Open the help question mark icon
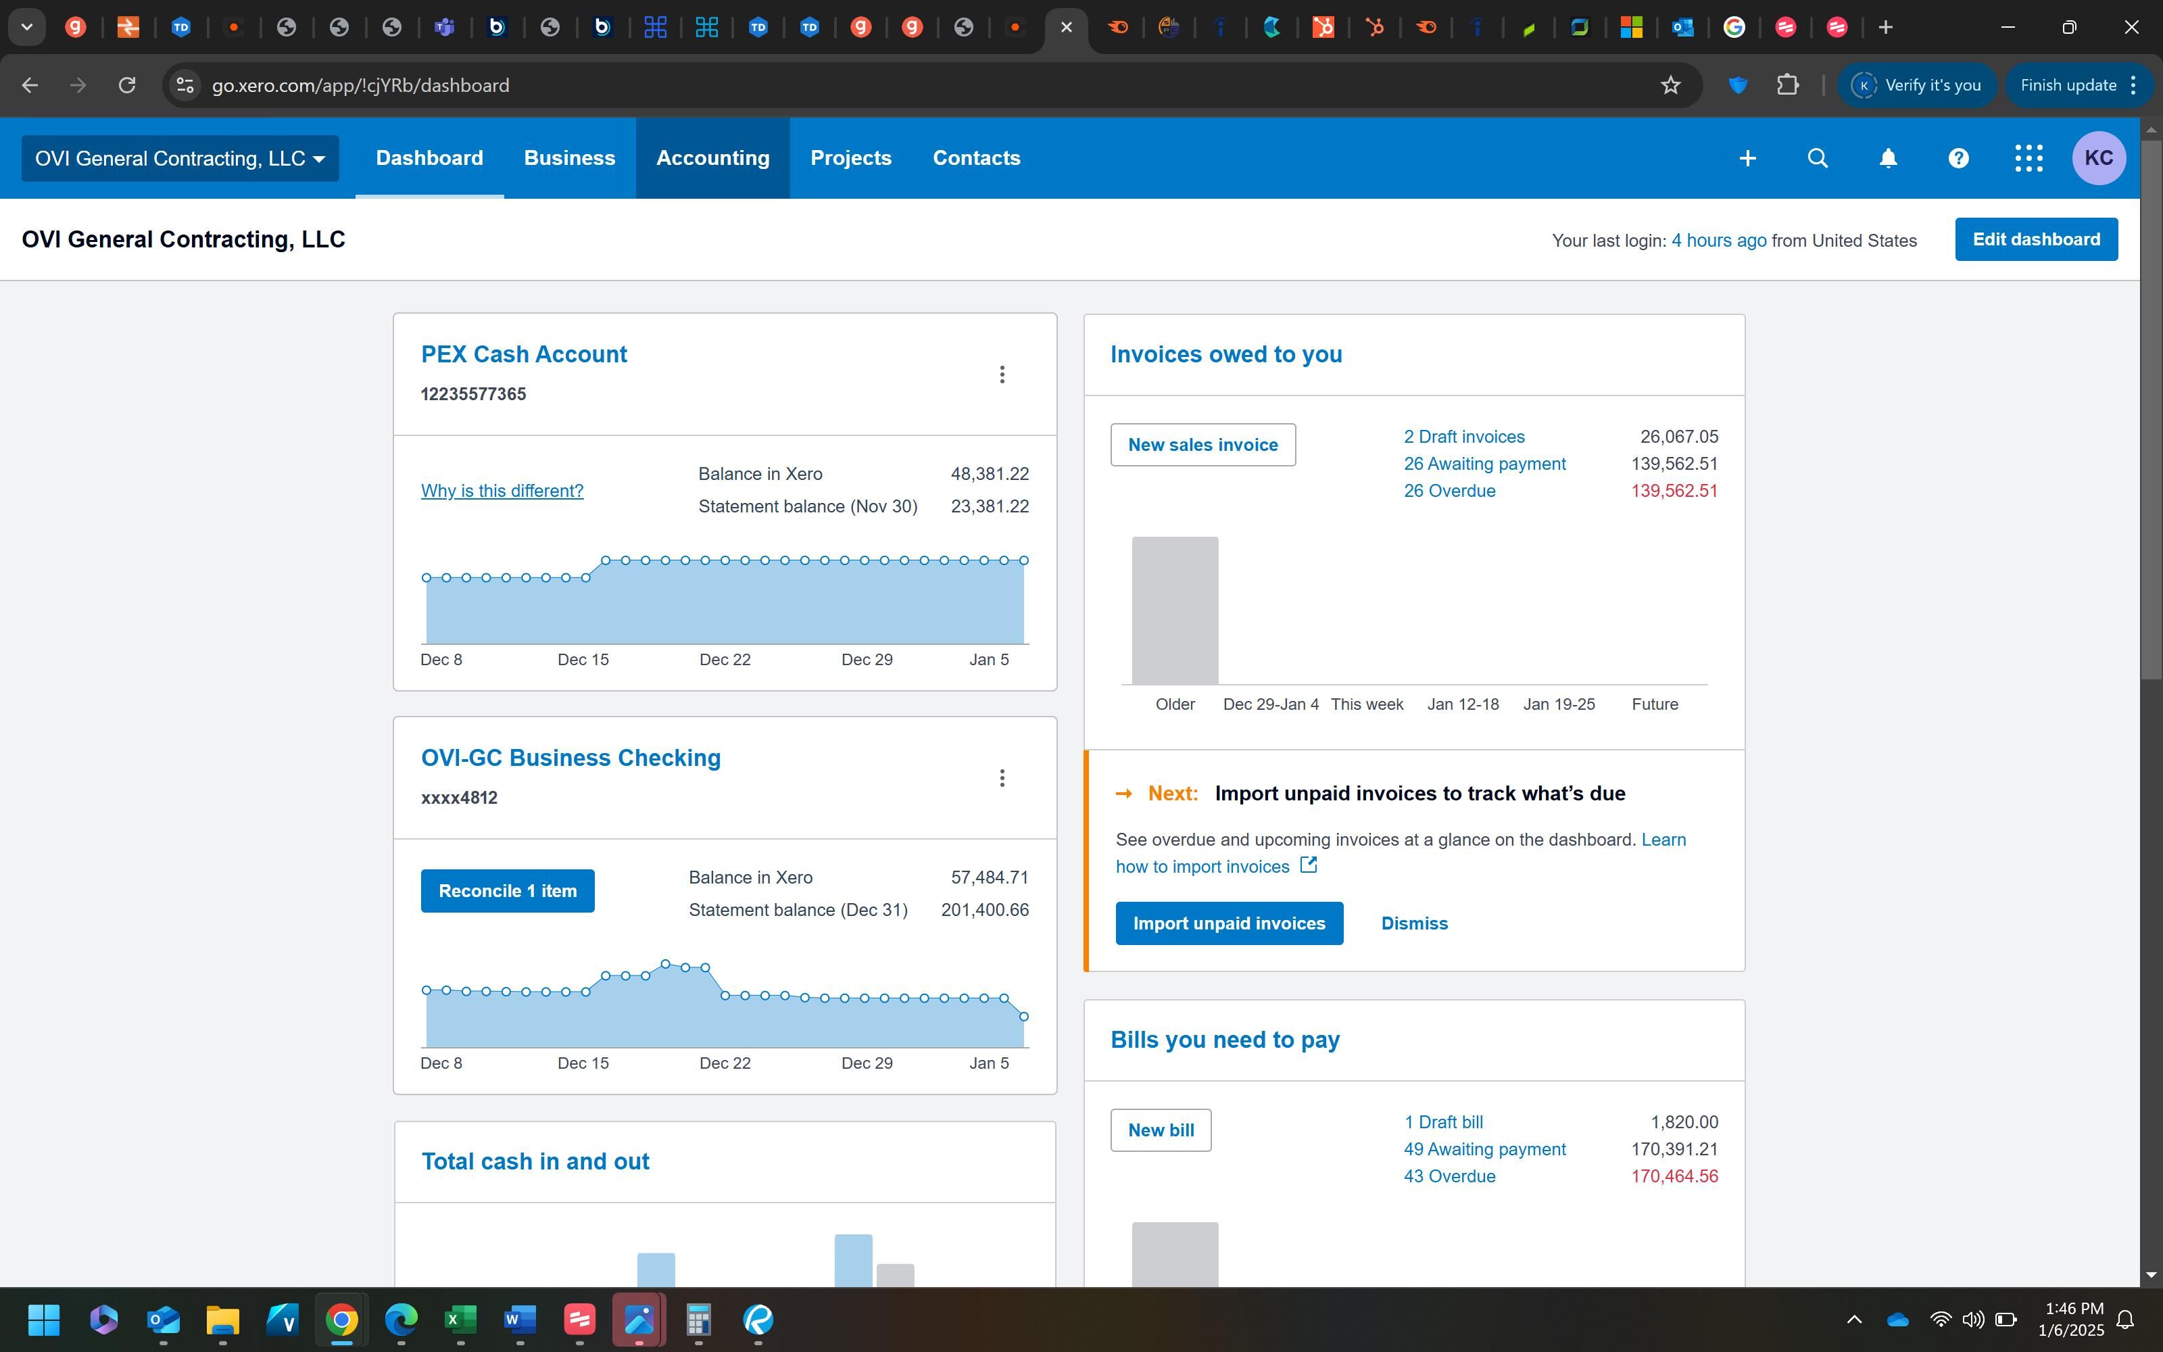Screen dimensions: 2163x1352 click(1958, 158)
